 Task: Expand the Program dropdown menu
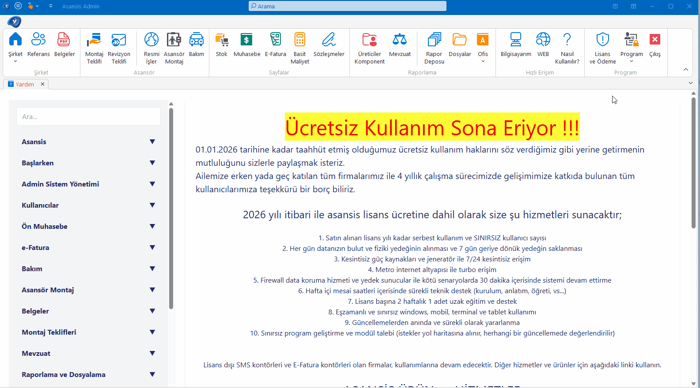(x=632, y=61)
